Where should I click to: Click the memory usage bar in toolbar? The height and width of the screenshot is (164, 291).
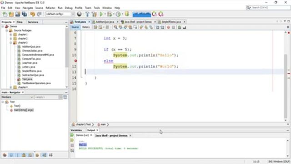coord(141,14)
